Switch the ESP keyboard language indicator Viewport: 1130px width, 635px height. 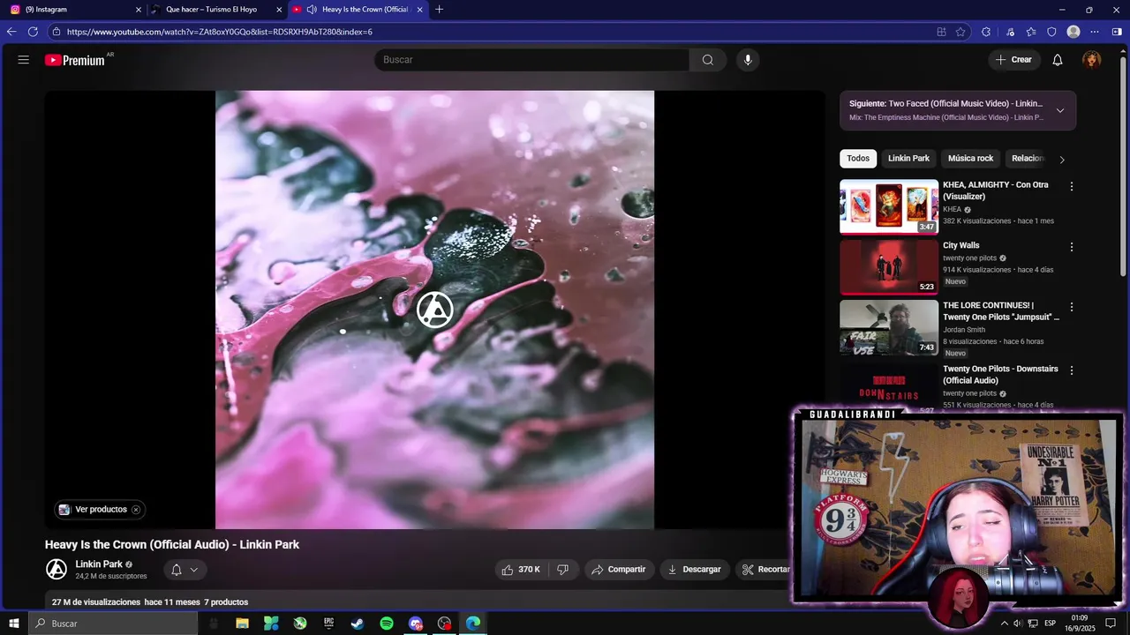(x=1051, y=624)
